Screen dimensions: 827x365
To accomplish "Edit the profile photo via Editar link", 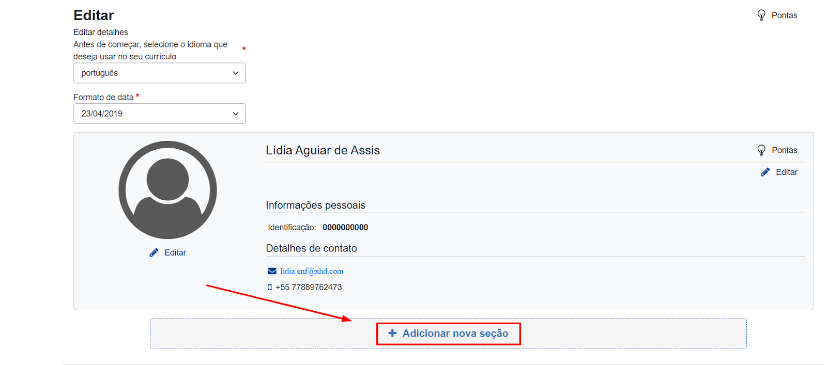I will pos(175,252).
